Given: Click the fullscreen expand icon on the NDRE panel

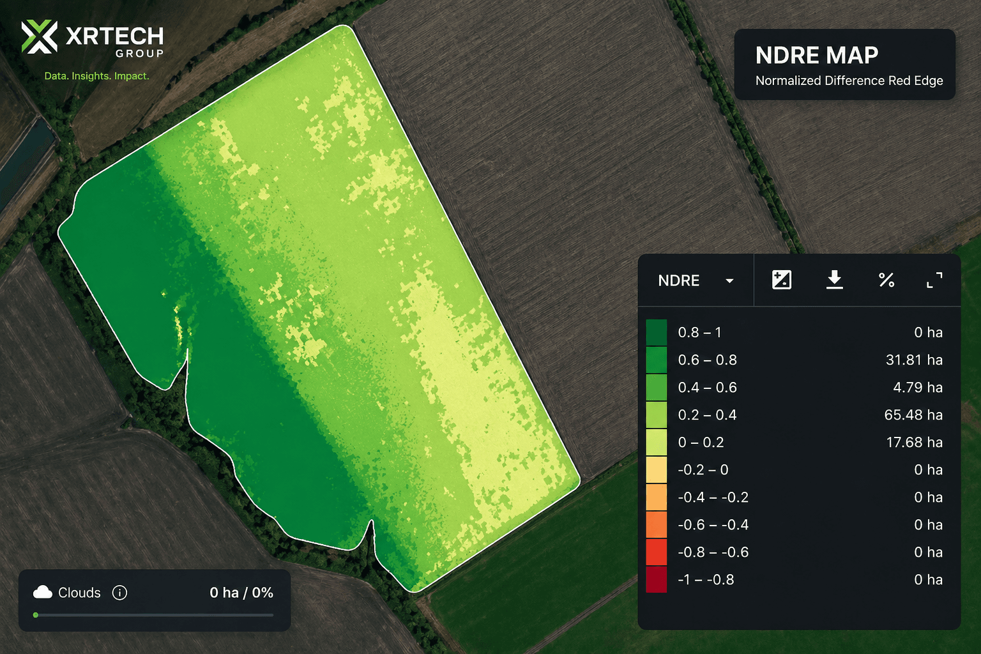Looking at the screenshot, I should [x=934, y=280].
